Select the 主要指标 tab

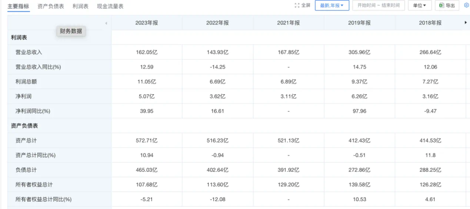tap(18, 6)
